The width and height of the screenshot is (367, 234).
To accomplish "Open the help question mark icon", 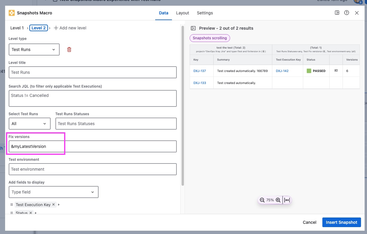I will pyautogui.click(x=347, y=13).
